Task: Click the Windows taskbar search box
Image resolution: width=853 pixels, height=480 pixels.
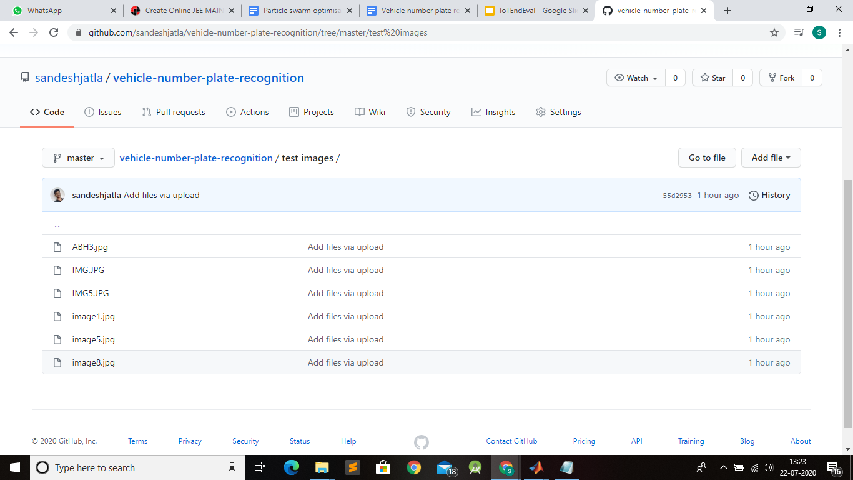Action: [139, 467]
